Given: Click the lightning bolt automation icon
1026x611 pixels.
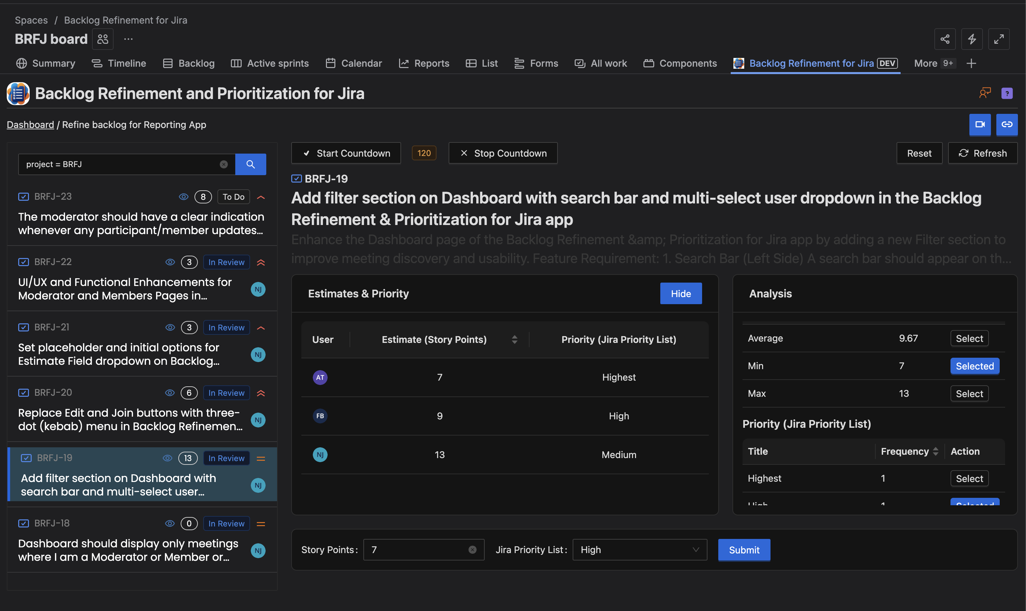Looking at the screenshot, I should [972, 39].
